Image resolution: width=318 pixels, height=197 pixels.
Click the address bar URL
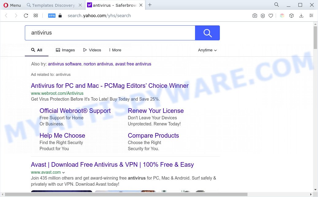click(99, 16)
